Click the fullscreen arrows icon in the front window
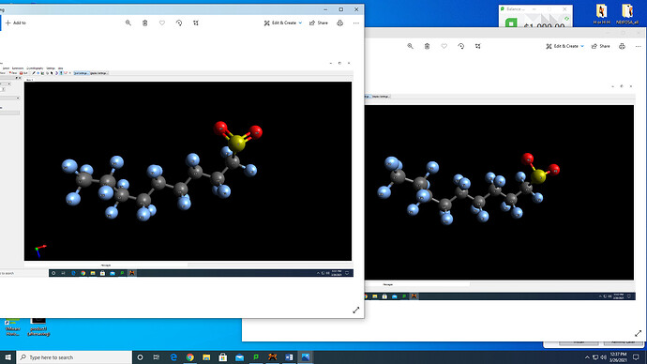Screen dimensions: 647x364 [356, 310]
